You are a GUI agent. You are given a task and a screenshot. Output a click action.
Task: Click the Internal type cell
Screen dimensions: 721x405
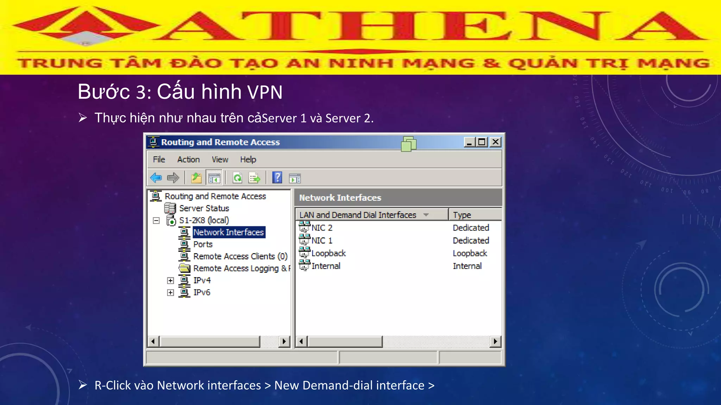(x=467, y=266)
